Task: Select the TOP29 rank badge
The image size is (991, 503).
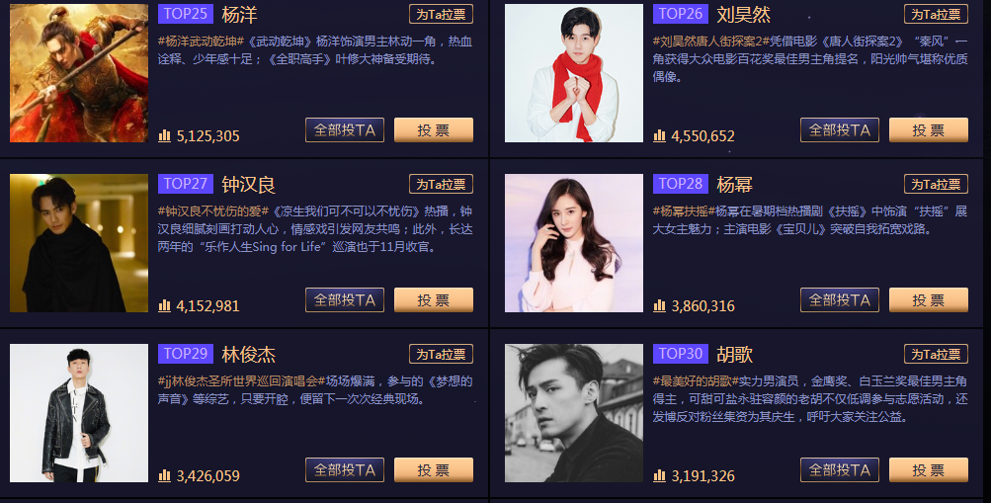Action: [186, 354]
